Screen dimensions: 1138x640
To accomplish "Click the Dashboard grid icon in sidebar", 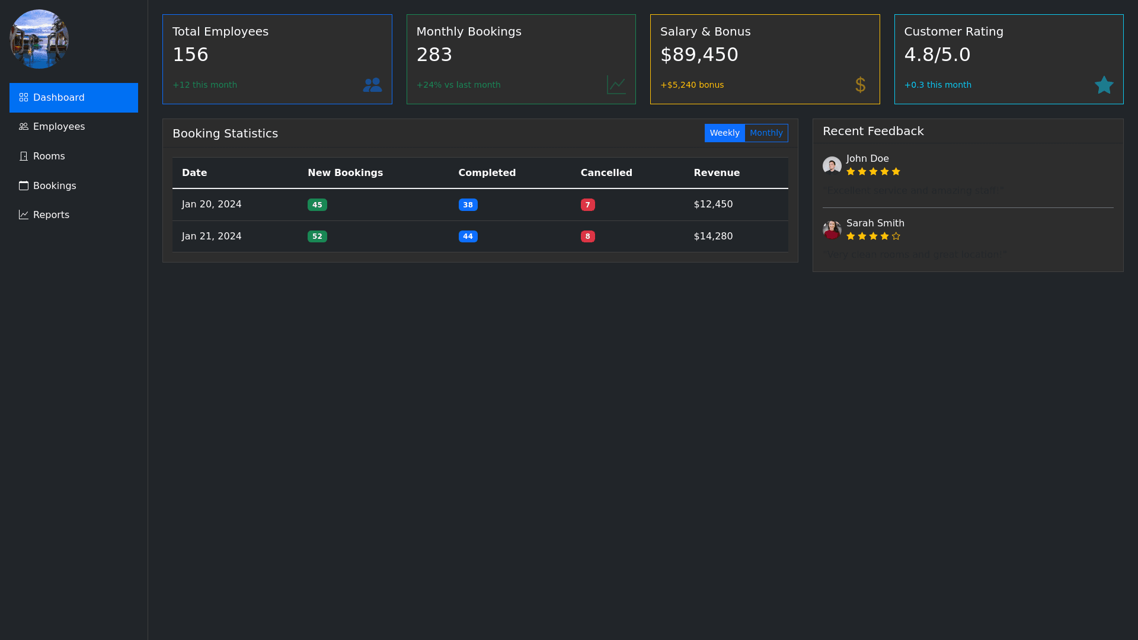I will click(x=24, y=97).
